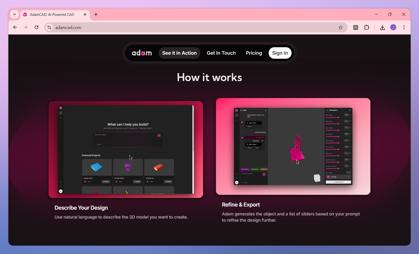Expand the Adam model dropdown below the prompt
Screen dimensions: 419x254
pyautogui.click(x=100, y=144)
